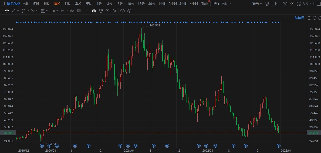Click the 33.200 price label on right axis
Image resolution: width=321 pixels, height=153 pixels.
(x=314, y=133)
